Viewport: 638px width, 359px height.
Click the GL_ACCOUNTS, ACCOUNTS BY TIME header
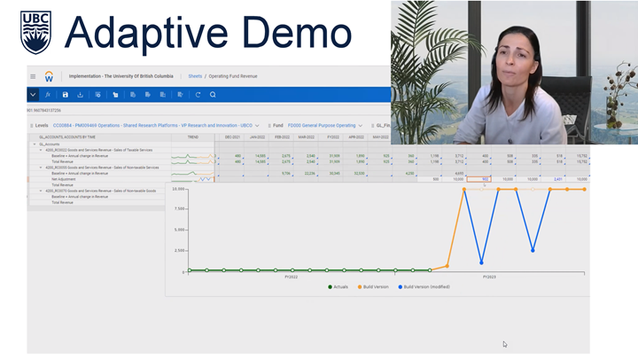pyautogui.click(x=67, y=137)
